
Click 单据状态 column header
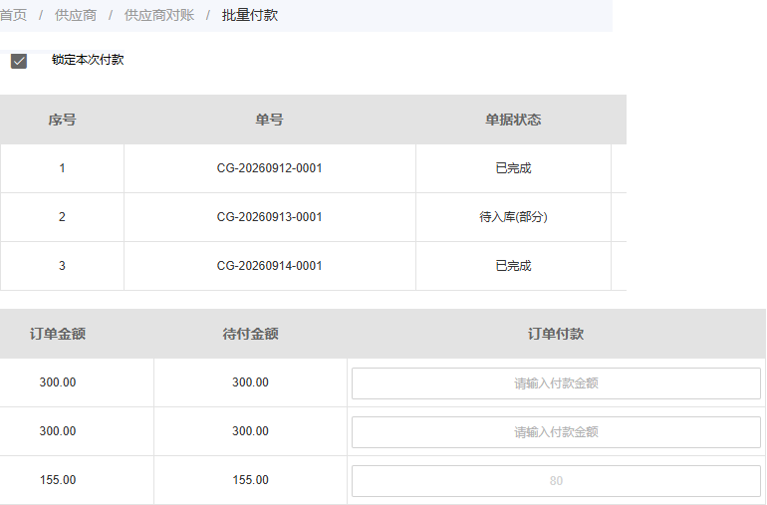point(513,120)
